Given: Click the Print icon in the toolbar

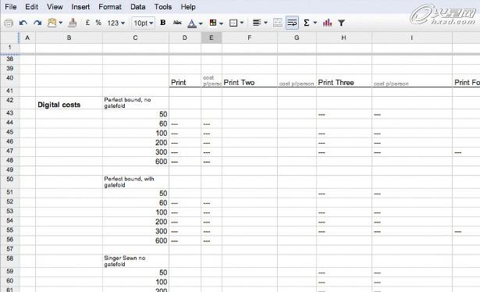Looking at the screenshot, I should (x=9, y=23).
